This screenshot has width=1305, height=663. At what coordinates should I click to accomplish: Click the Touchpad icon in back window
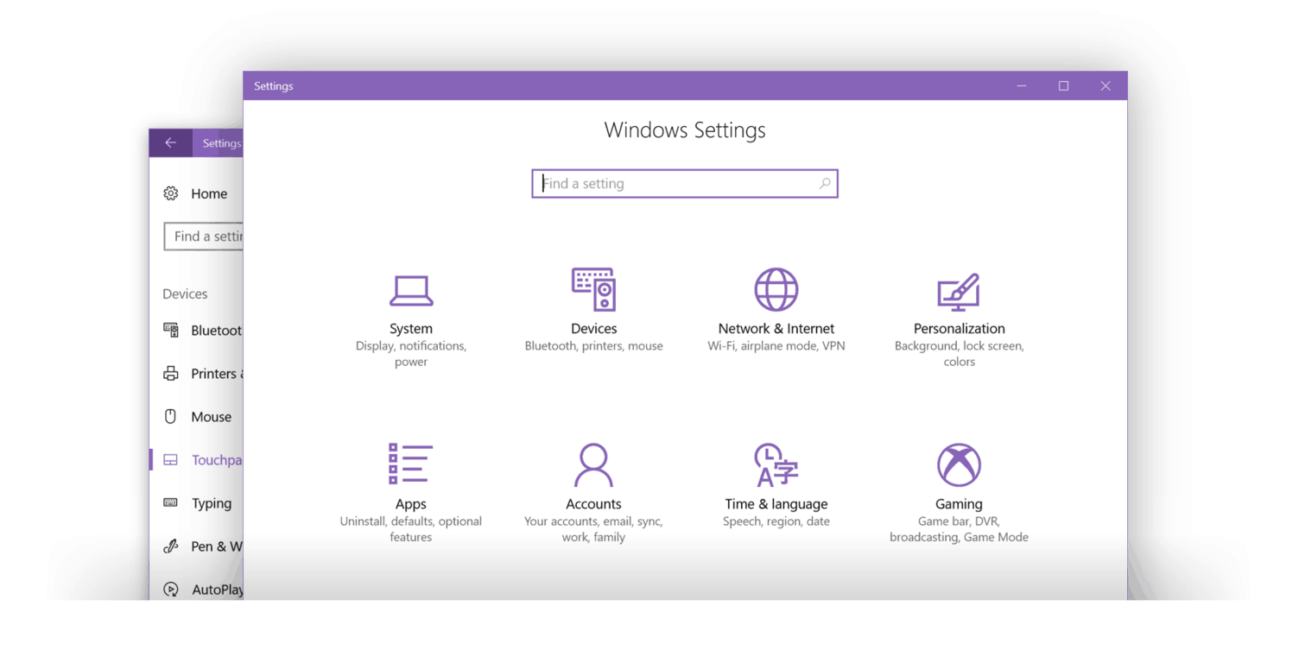coord(171,460)
